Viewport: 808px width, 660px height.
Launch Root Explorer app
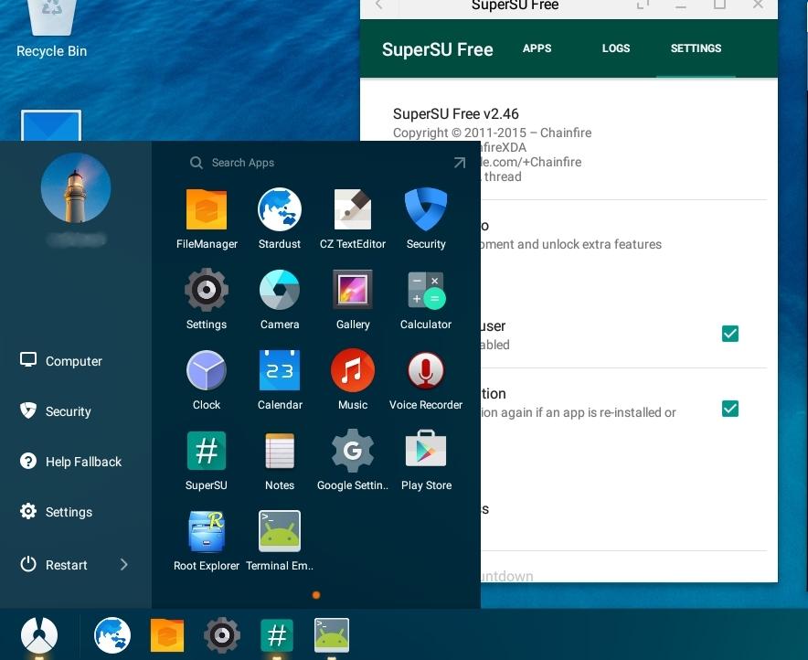[x=207, y=531]
